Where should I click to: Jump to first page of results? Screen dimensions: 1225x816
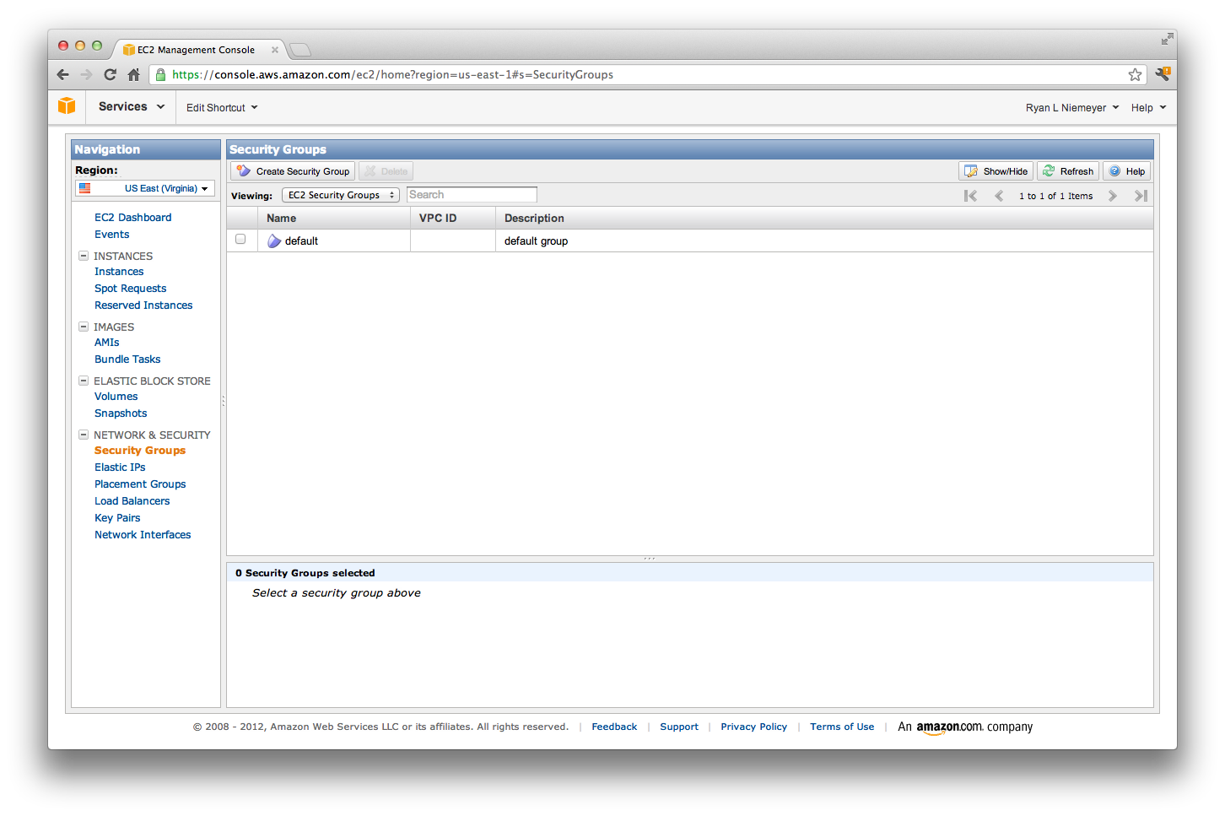tap(970, 196)
